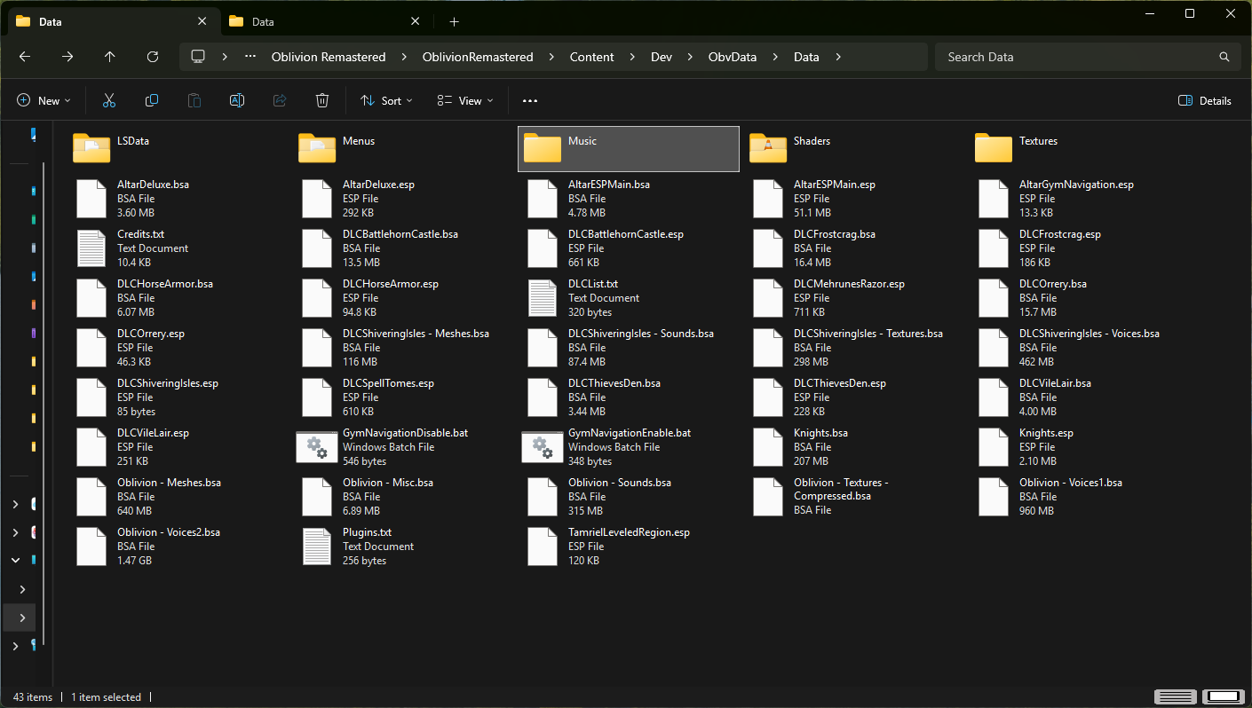The width and height of the screenshot is (1252, 708).
Task: Open the Sort dropdown
Action: [385, 99]
